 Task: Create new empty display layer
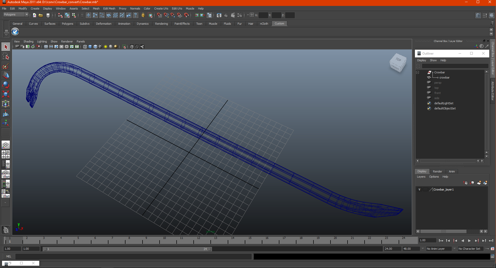[479, 183]
